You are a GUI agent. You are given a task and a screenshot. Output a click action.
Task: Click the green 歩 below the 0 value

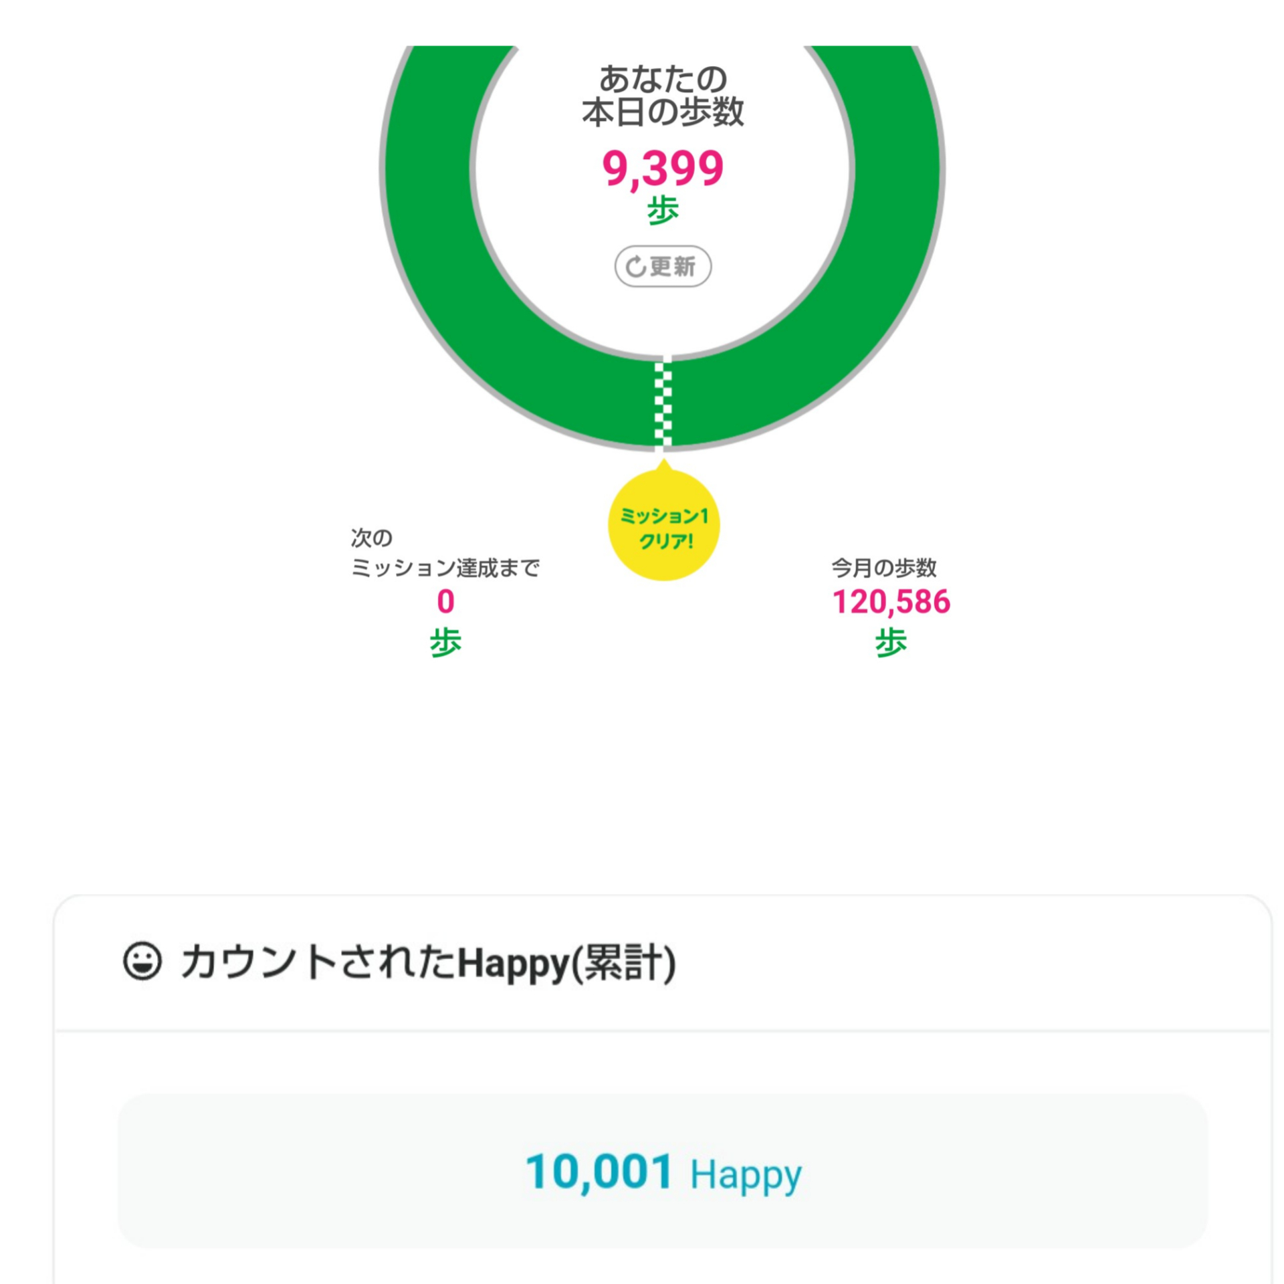[445, 642]
